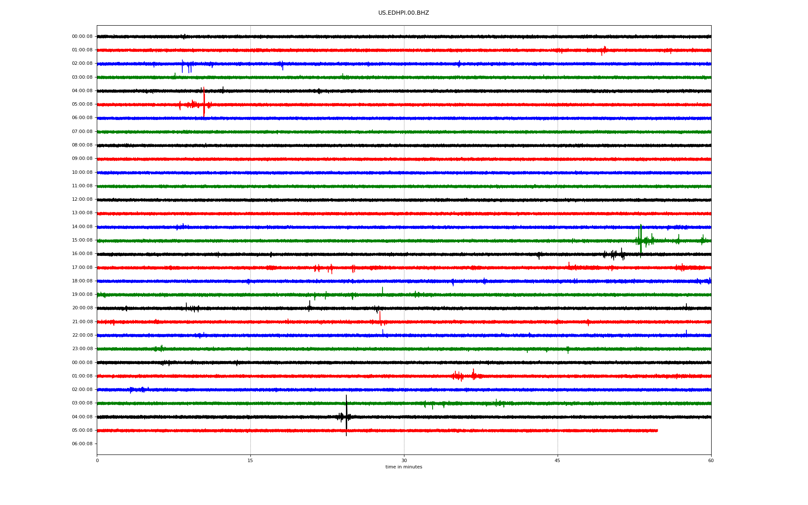Click the US.EDHPI.00.BHZ plot title
This screenshot has height=505, width=808.
[403, 13]
